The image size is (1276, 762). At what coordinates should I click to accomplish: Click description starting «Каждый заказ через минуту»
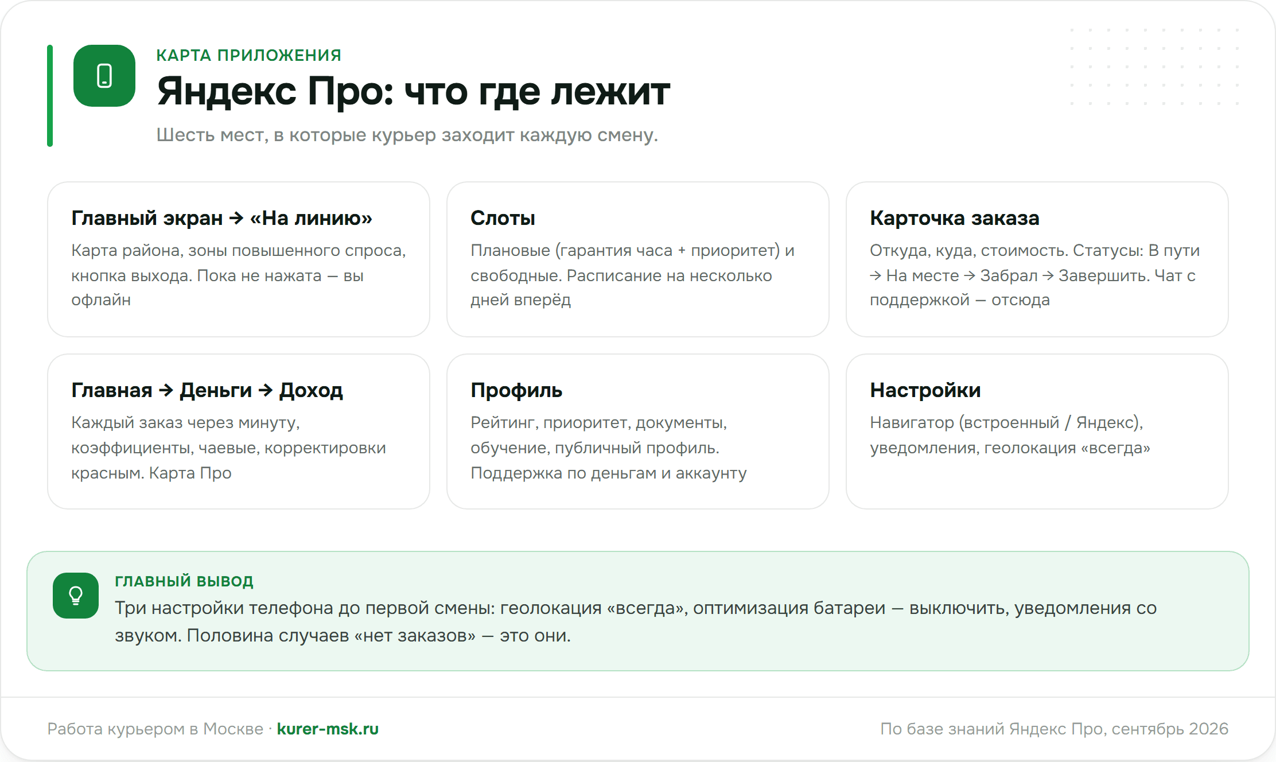pos(228,448)
